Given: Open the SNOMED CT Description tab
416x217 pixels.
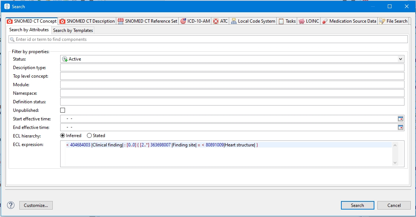Looking at the screenshot, I should [87, 21].
